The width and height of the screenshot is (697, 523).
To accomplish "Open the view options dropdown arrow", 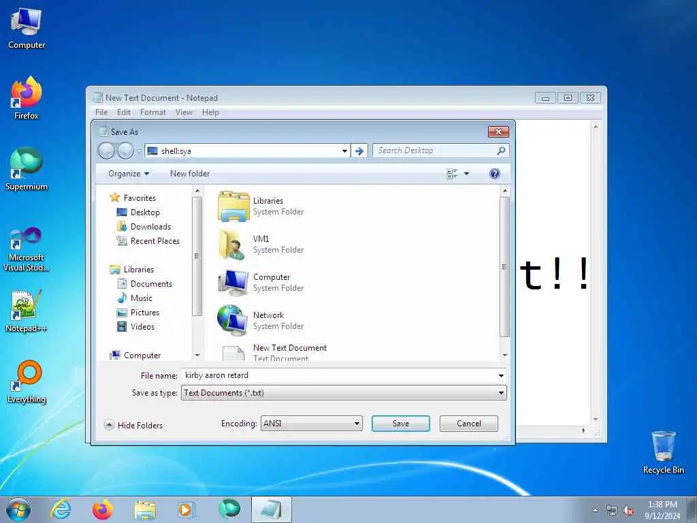I will (x=466, y=174).
